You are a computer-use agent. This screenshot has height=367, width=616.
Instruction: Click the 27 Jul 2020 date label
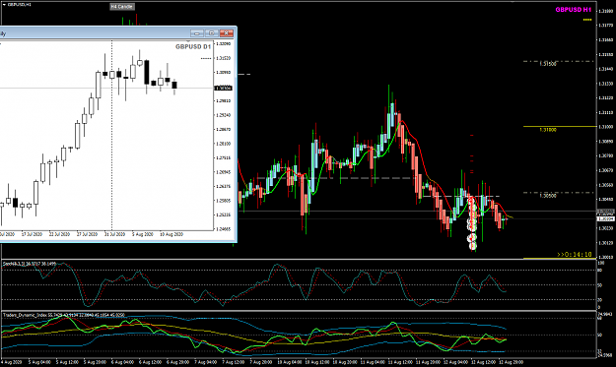pyautogui.click(x=87, y=234)
